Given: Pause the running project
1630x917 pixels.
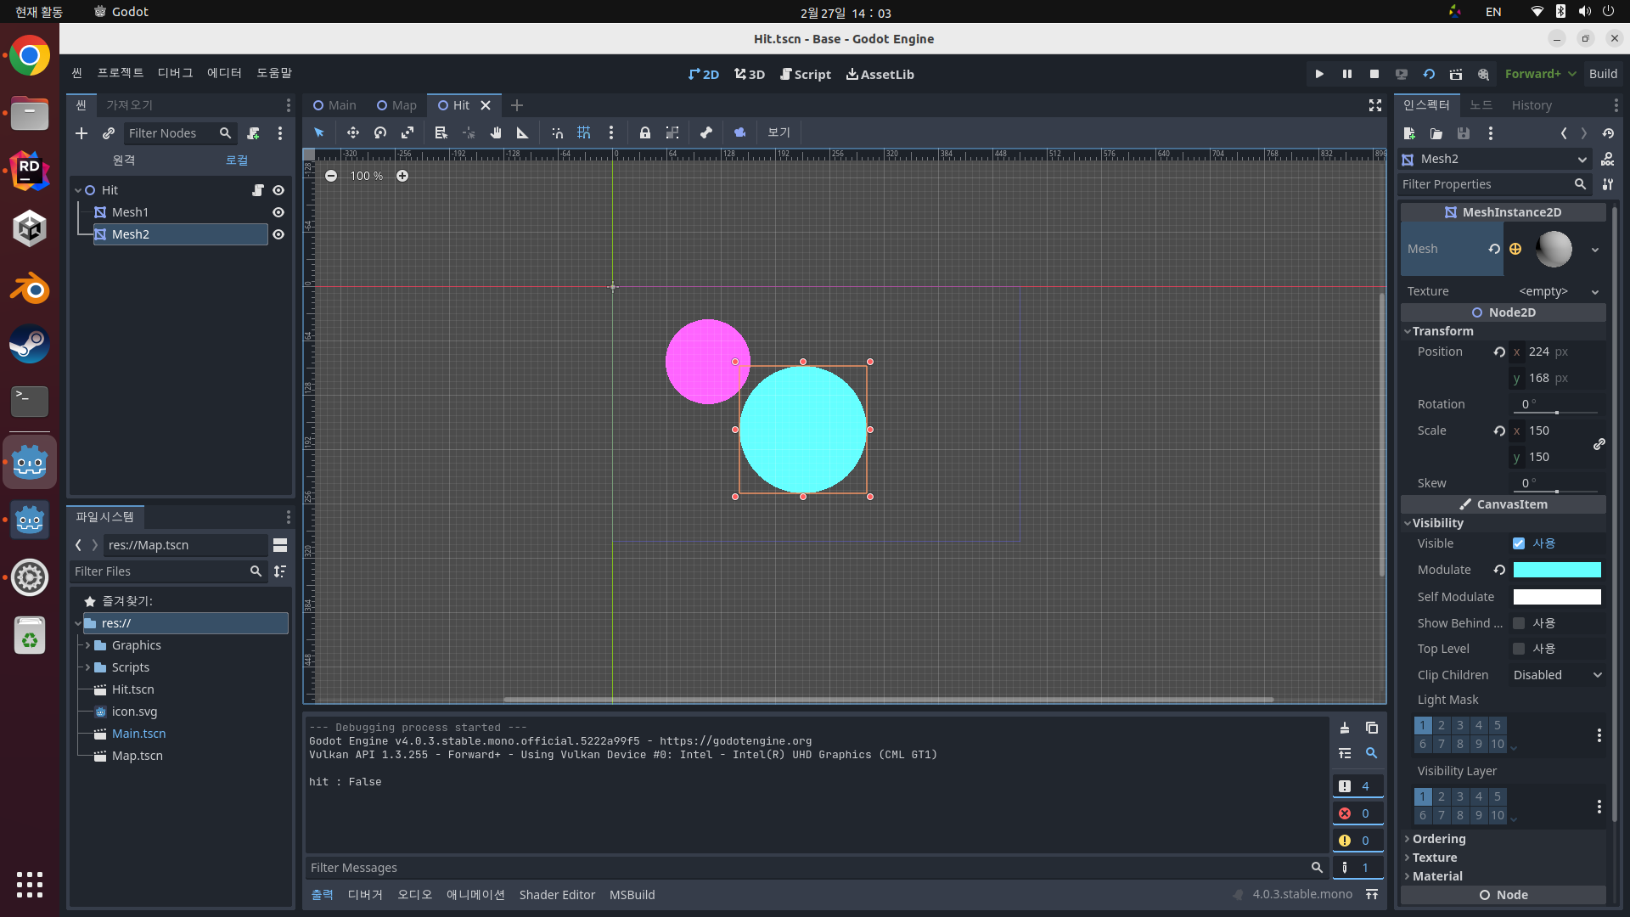Looking at the screenshot, I should pyautogui.click(x=1347, y=74).
